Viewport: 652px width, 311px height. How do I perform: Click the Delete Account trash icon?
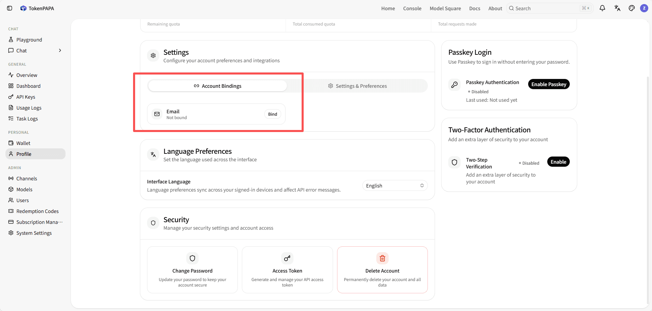click(x=382, y=258)
